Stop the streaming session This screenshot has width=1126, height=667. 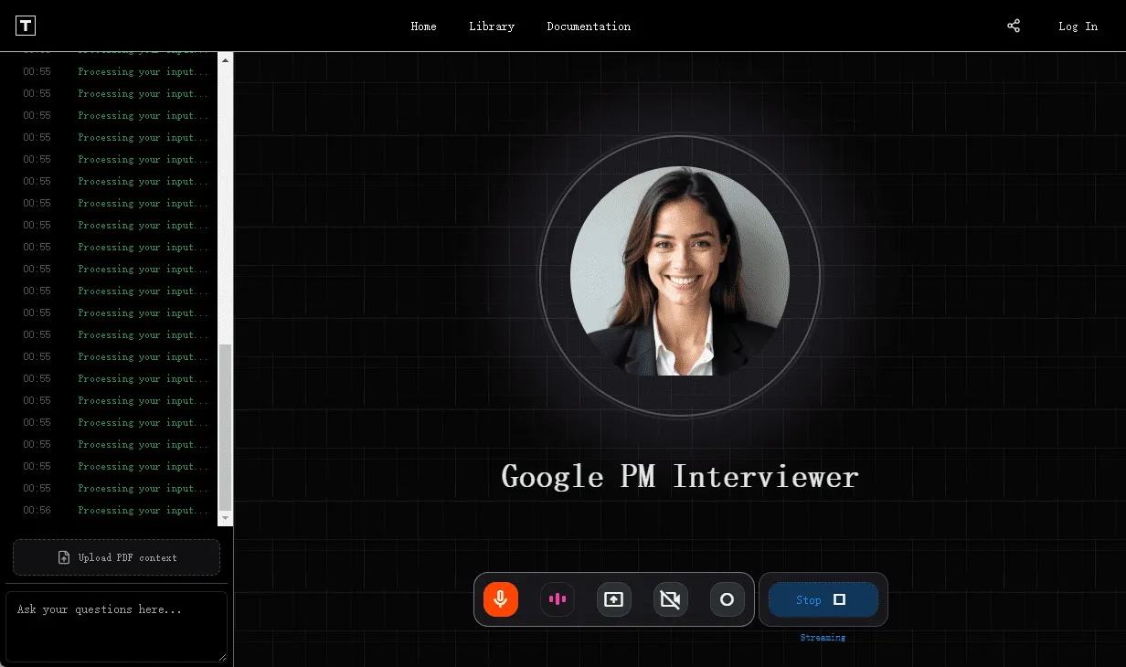pos(823,599)
